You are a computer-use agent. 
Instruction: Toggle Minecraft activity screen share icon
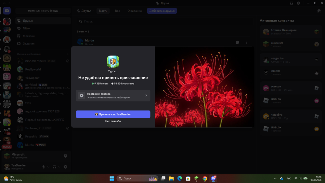(x=65, y=156)
